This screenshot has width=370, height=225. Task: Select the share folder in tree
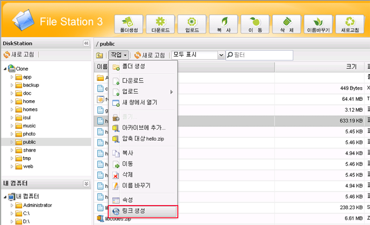pyautogui.click(x=26, y=150)
